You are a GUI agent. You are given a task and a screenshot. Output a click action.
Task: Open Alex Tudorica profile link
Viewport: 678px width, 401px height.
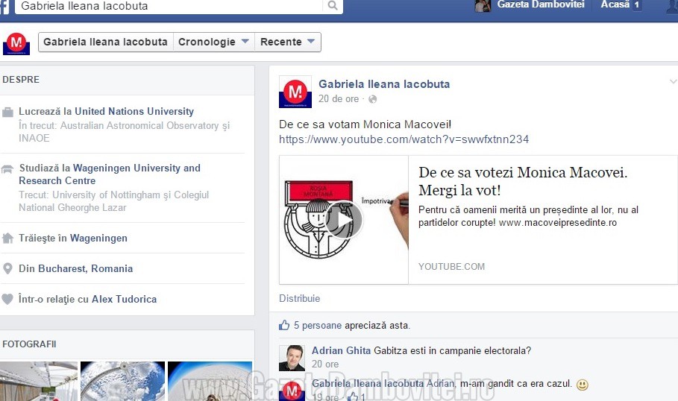pos(124,299)
